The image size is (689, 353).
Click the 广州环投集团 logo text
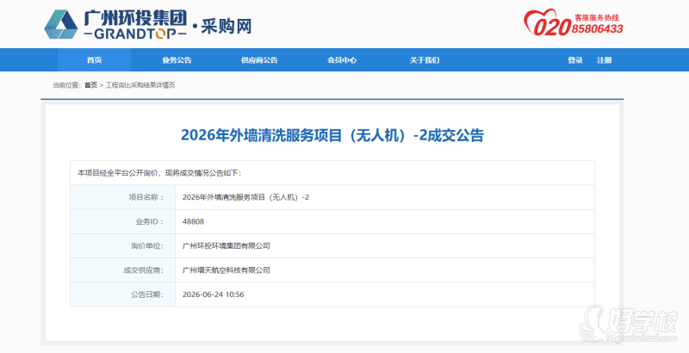coord(135,18)
